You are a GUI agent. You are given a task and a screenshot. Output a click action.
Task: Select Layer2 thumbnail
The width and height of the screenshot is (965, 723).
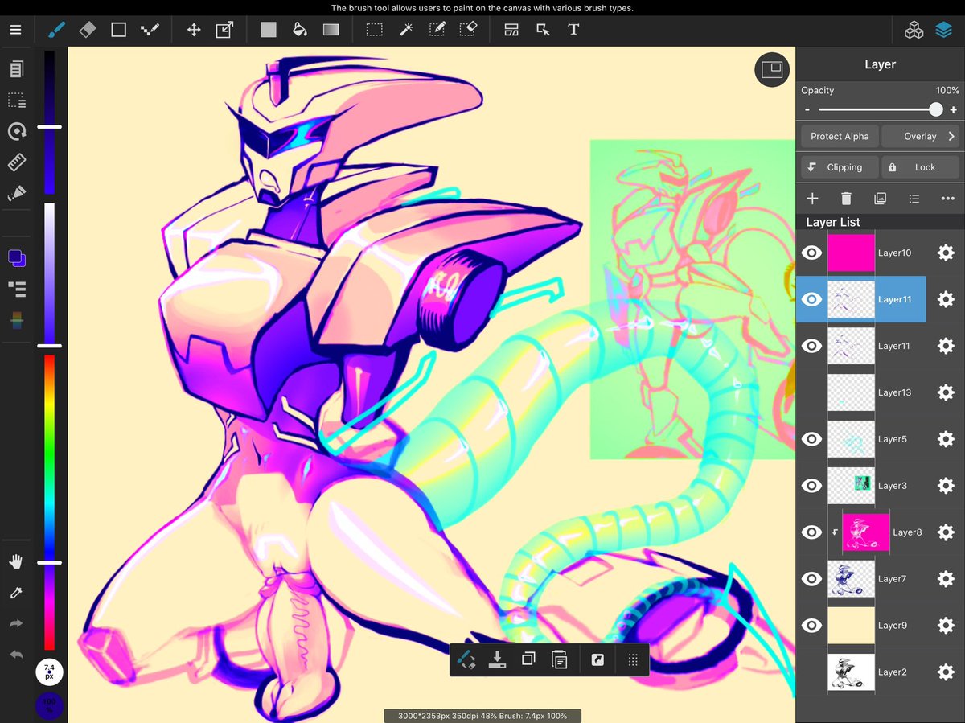click(851, 672)
